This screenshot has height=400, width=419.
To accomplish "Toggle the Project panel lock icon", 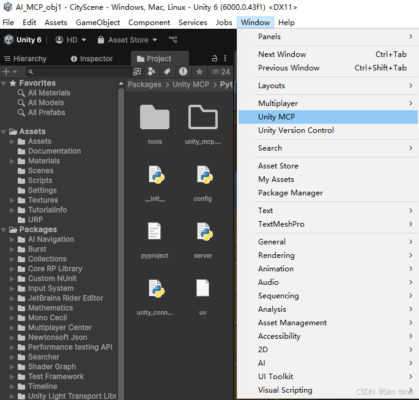I will [214, 58].
